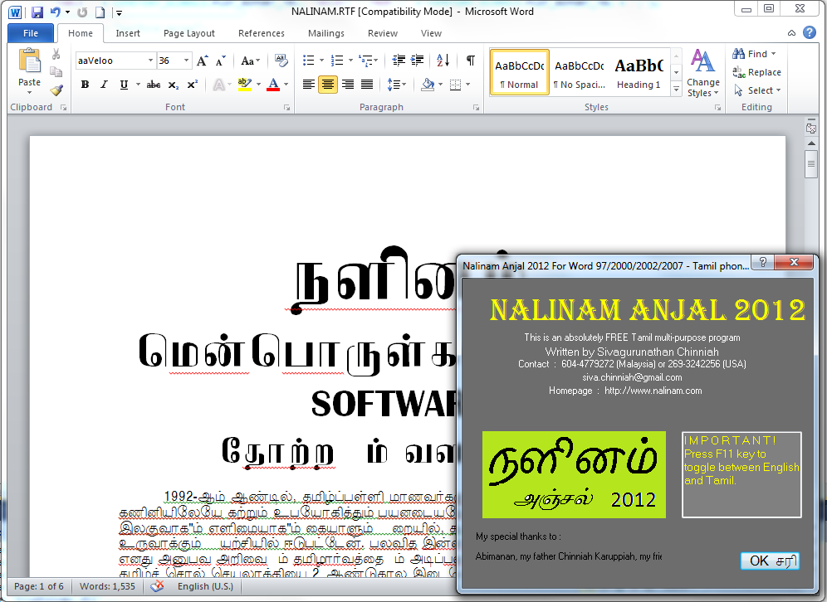The image size is (827, 602).
Task: Open the font size dropdown
Action: click(186, 61)
